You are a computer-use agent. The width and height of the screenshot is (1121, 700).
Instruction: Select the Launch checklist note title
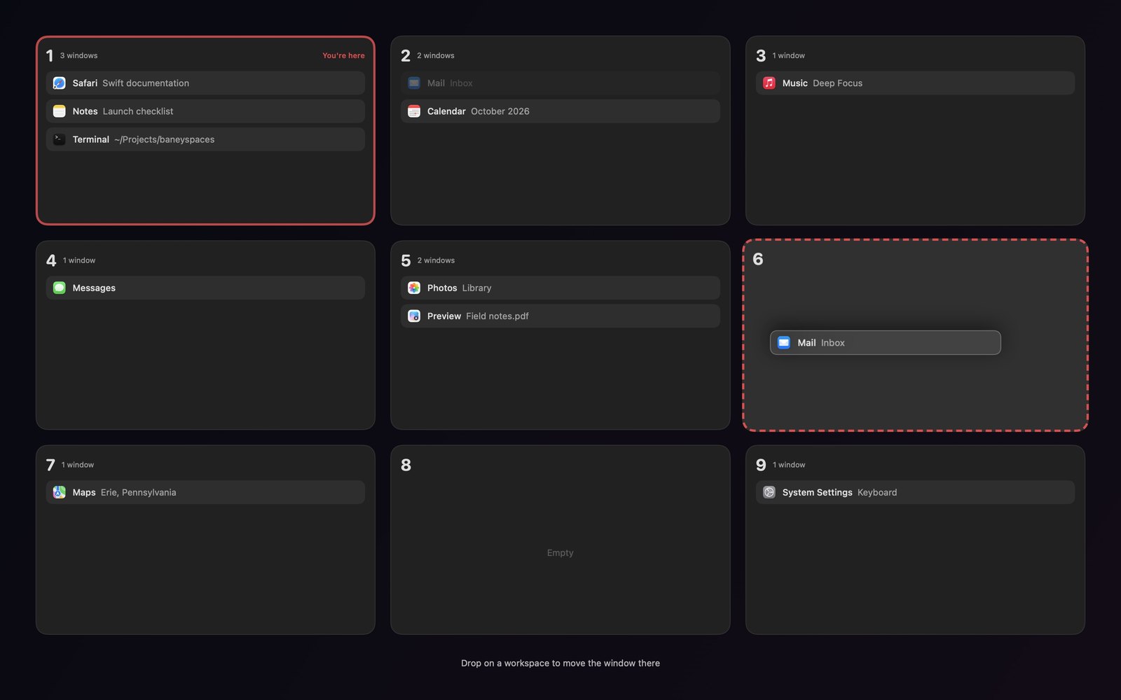pos(138,111)
